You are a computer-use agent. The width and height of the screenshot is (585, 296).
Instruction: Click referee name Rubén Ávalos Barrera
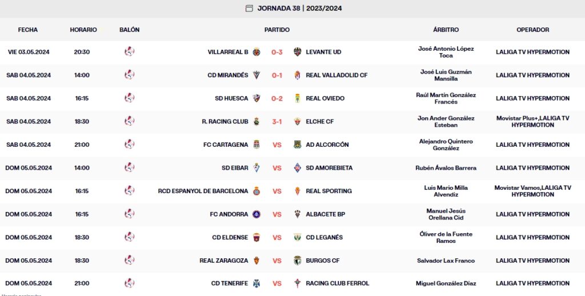click(x=446, y=168)
